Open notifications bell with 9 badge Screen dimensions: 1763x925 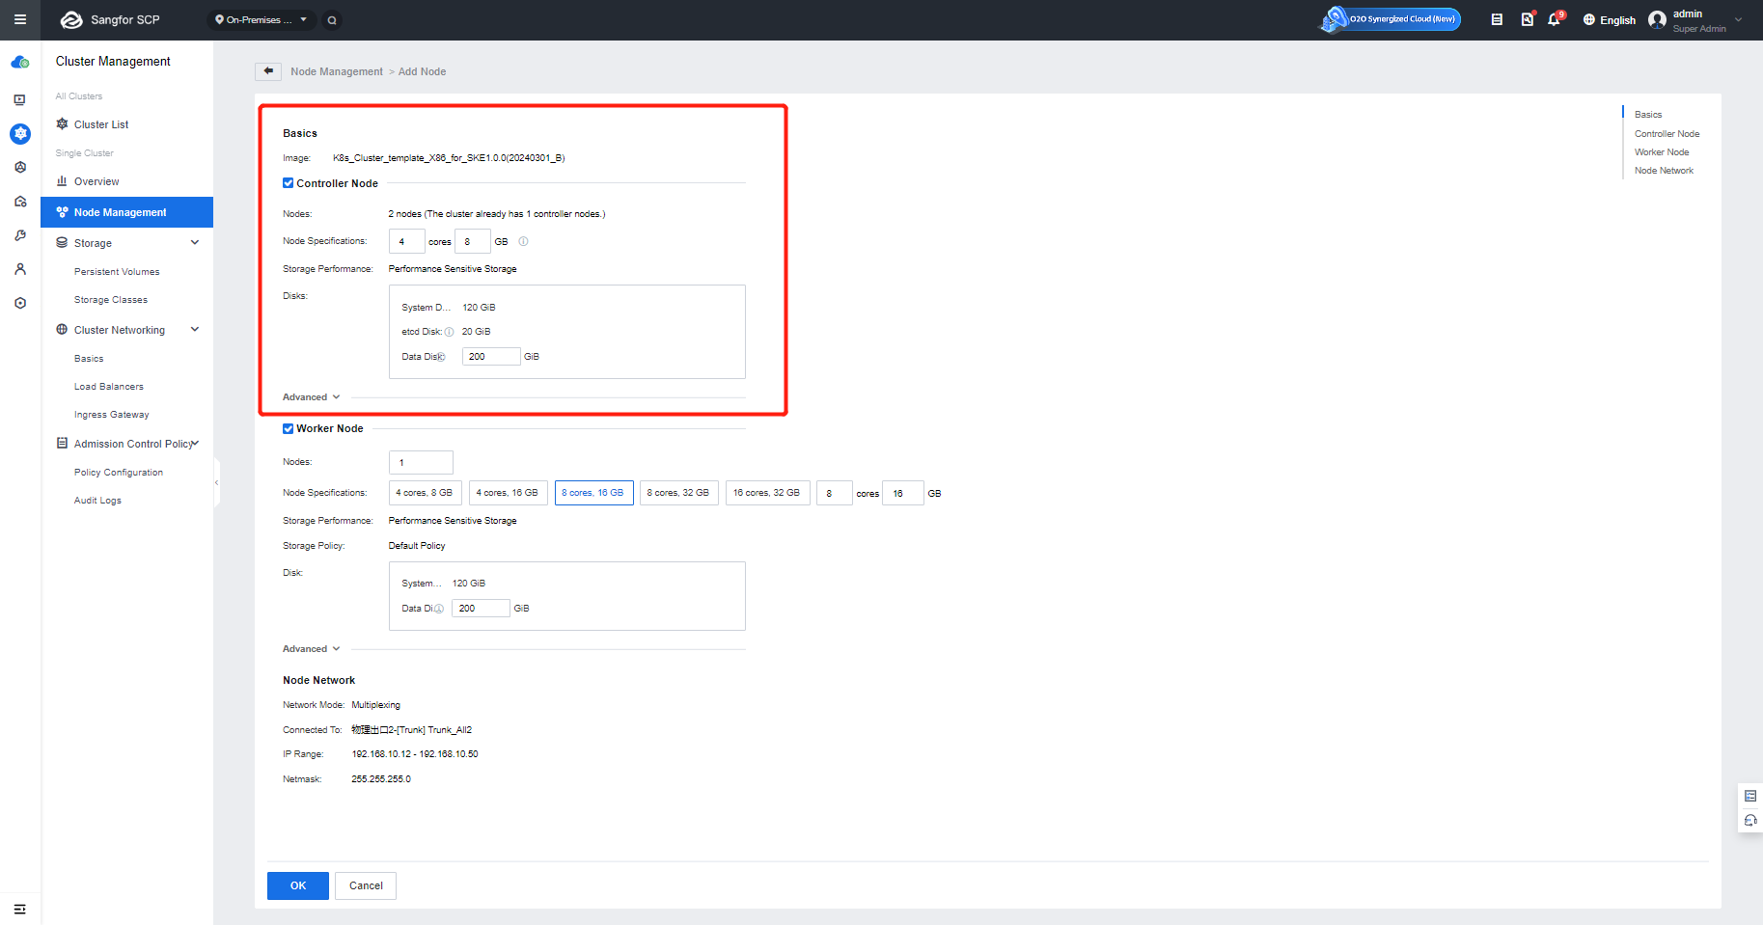pos(1555,19)
